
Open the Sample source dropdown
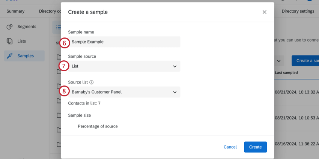tap(124, 66)
